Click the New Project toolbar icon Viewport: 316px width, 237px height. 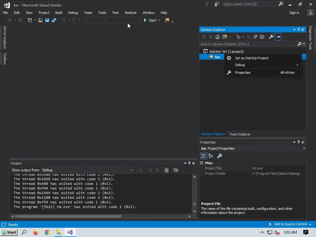point(30,20)
